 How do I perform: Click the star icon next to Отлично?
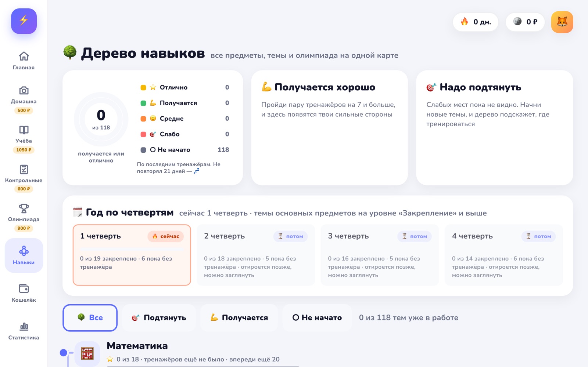click(x=153, y=87)
